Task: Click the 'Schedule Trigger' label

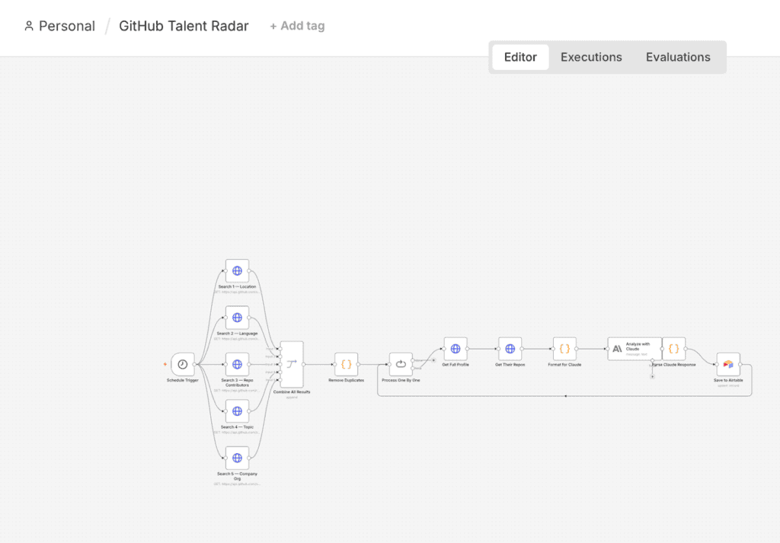Action: (183, 380)
